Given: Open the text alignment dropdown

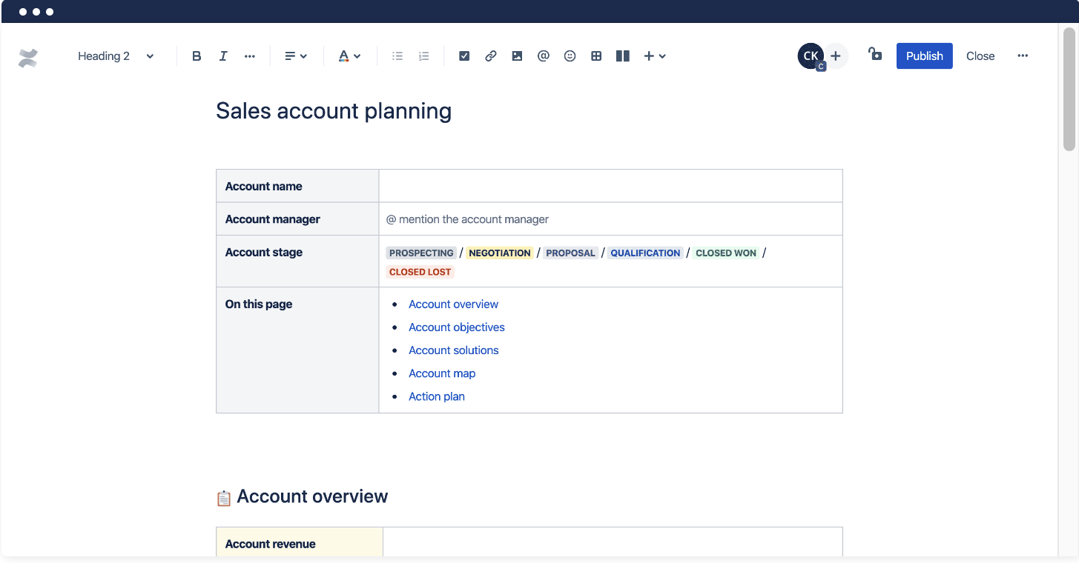Looking at the screenshot, I should (x=295, y=56).
